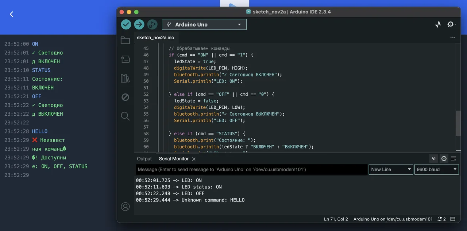Open the Serial Plotter
This screenshot has height=231, width=467.
438,24
